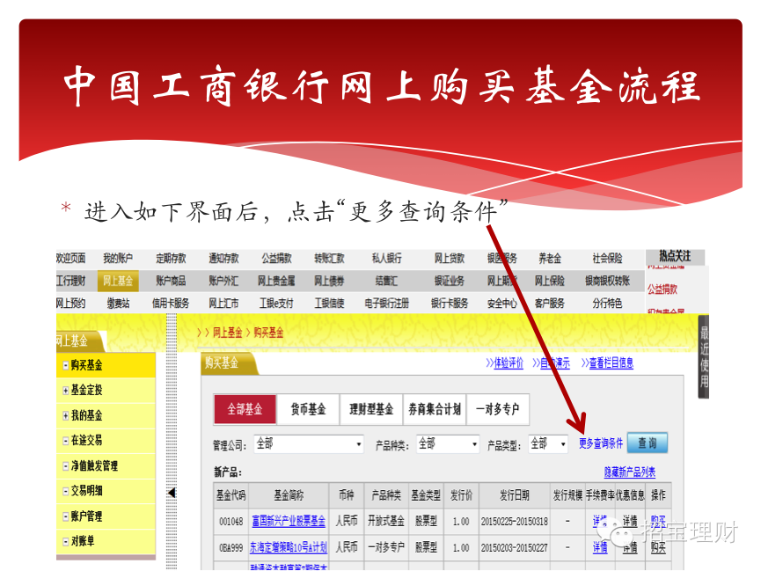Open the 产品种类 dropdown
Screen dimensions: 761x571
click(448, 443)
